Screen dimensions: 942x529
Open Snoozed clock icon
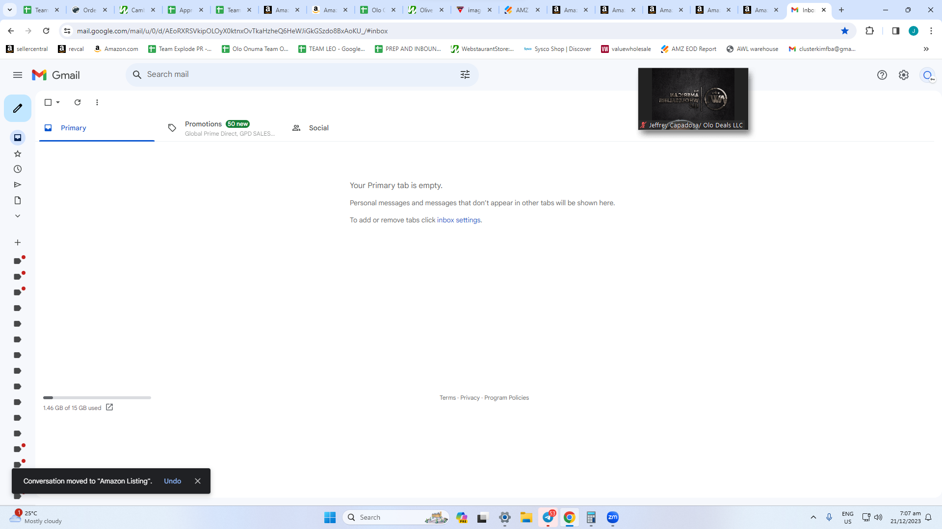tap(18, 169)
